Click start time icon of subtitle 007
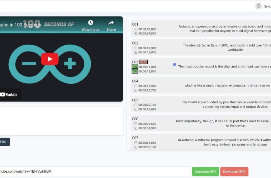 pos(135,143)
